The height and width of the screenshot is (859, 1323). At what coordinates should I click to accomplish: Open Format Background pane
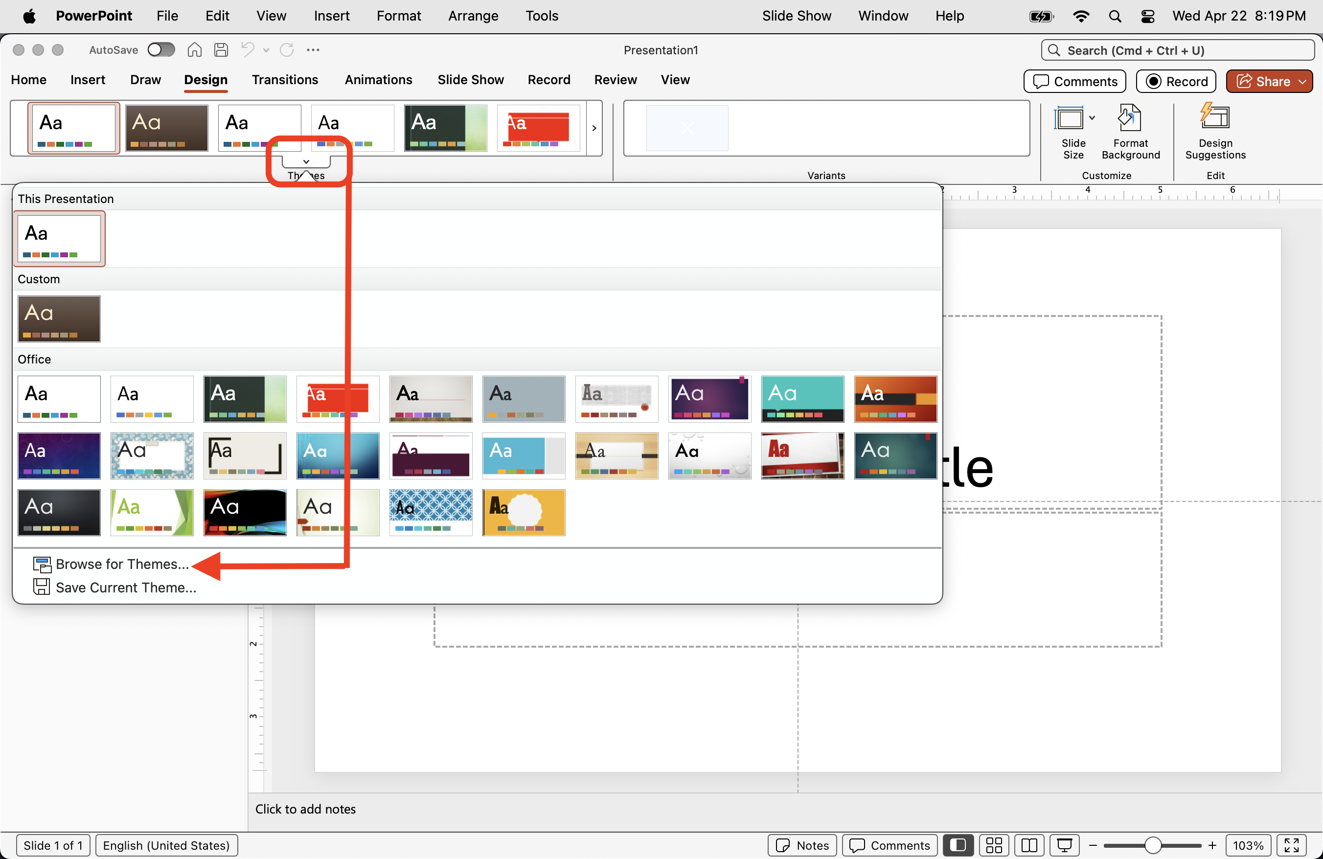(1131, 132)
